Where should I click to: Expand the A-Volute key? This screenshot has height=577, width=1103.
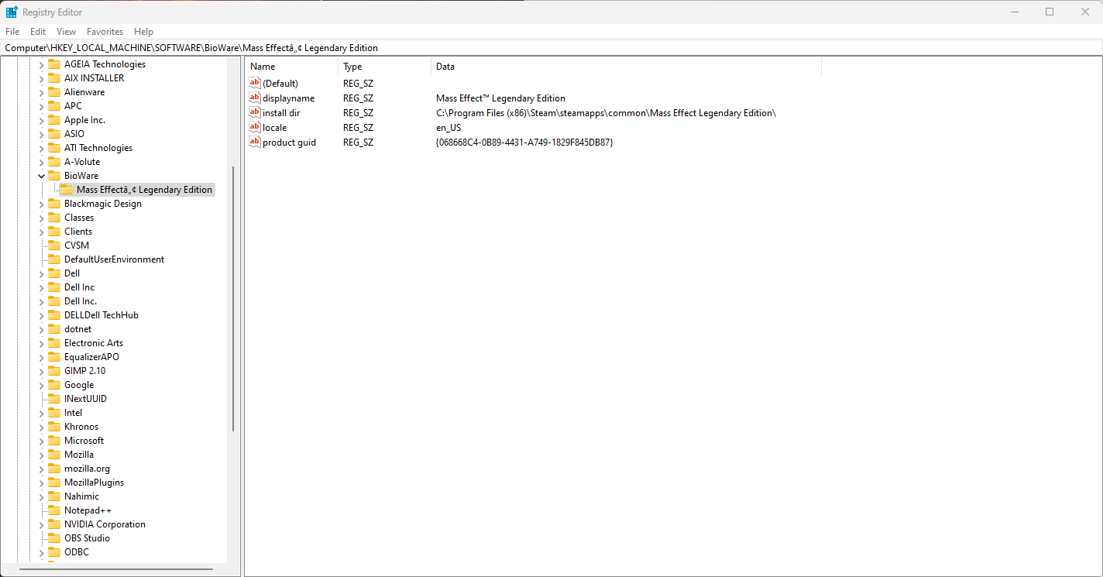(42, 162)
